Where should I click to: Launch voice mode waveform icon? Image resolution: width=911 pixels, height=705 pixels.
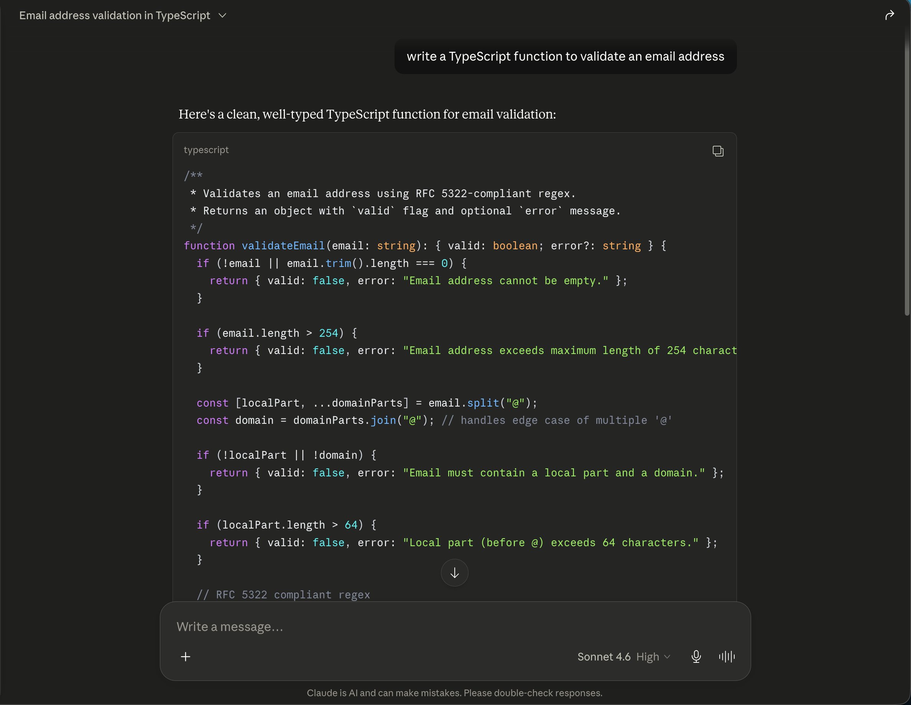727,657
